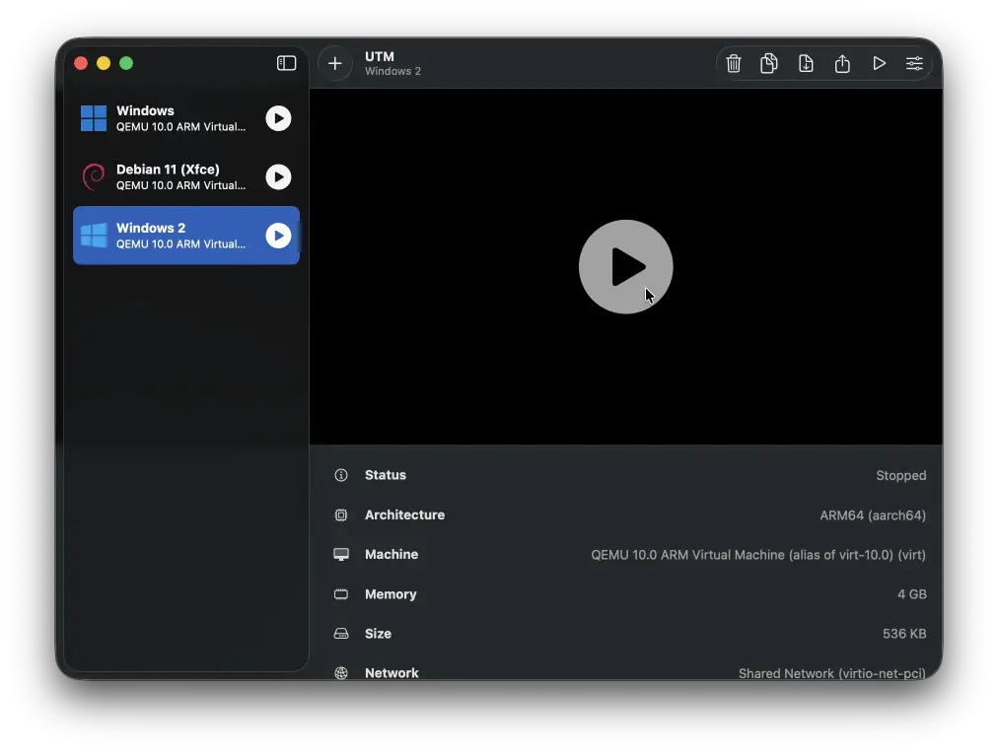Click the 'UTM' window title text
998x753 pixels.
click(380, 56)
